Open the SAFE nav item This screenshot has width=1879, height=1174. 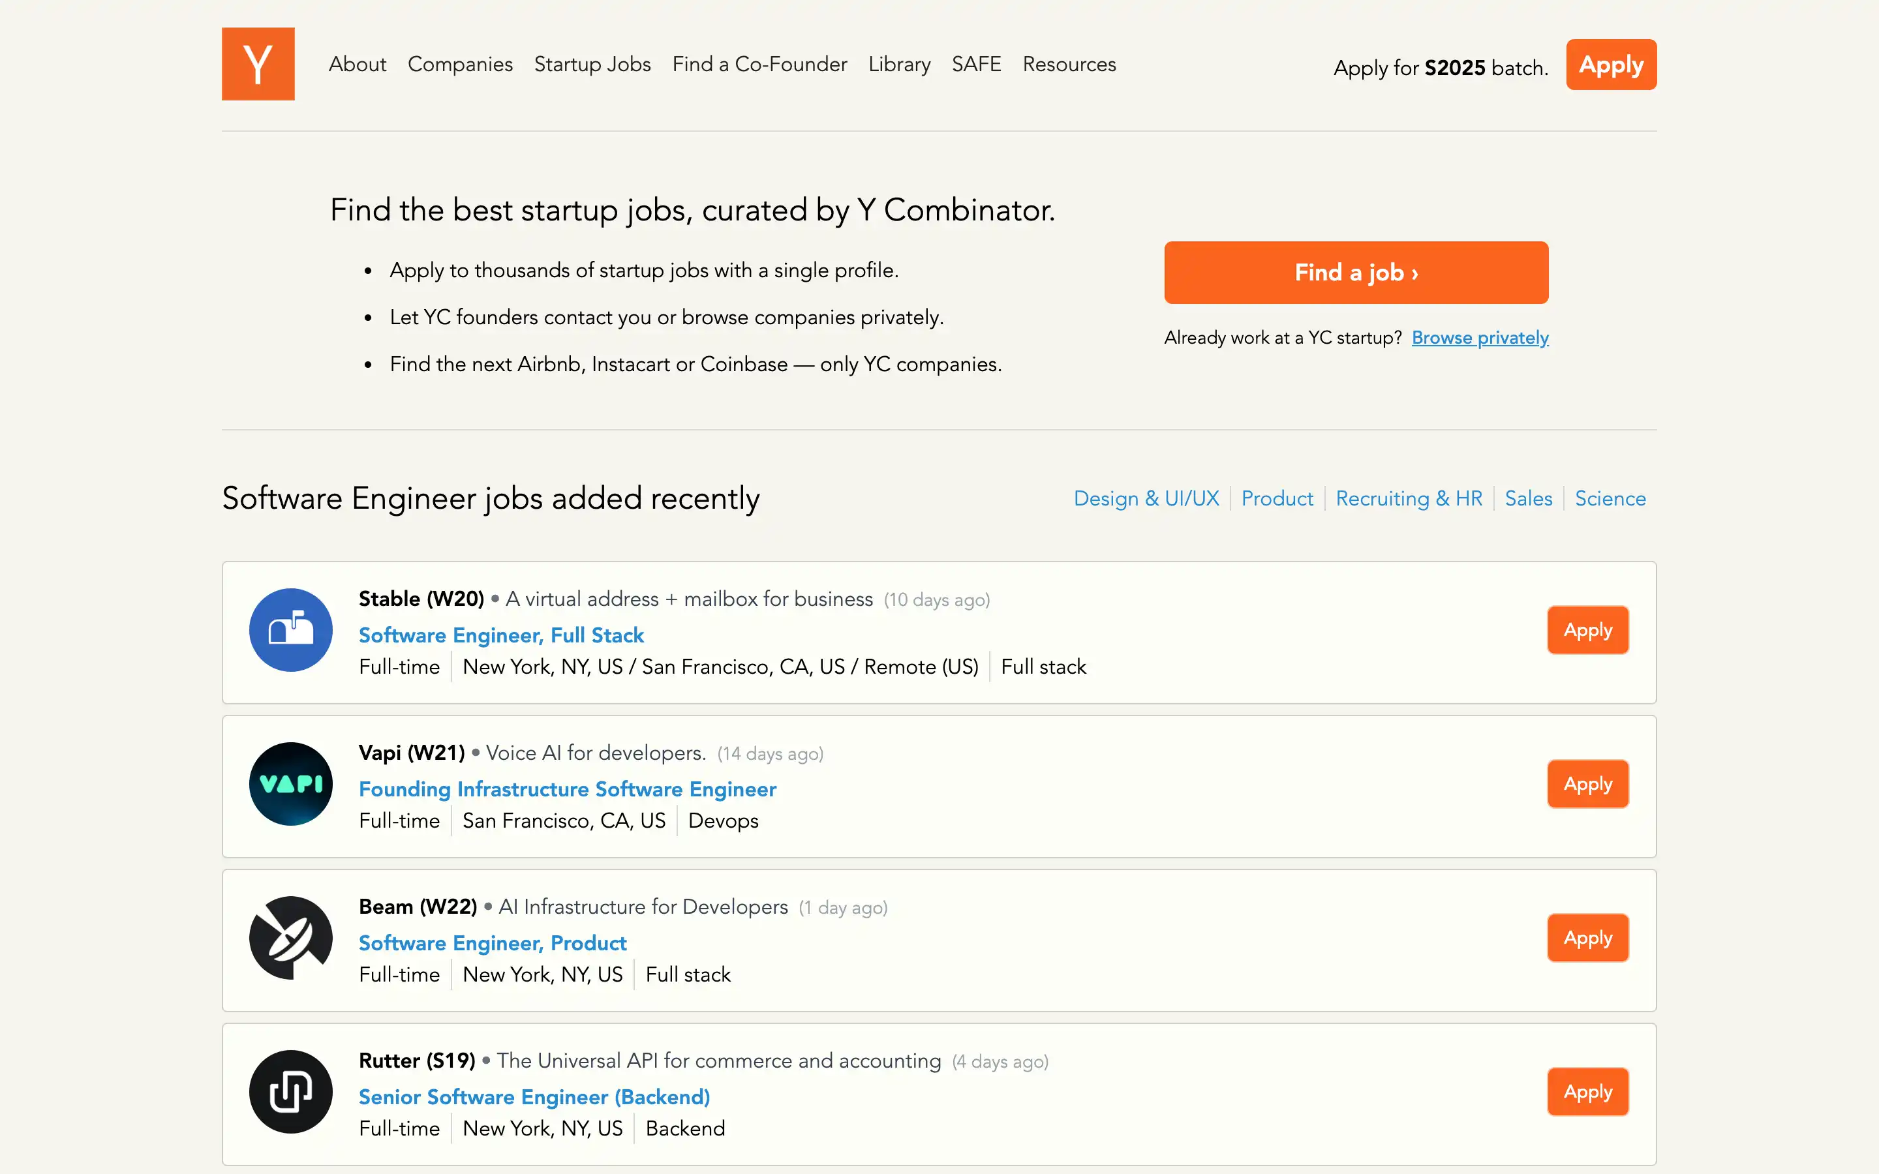(x=976, y=64)
